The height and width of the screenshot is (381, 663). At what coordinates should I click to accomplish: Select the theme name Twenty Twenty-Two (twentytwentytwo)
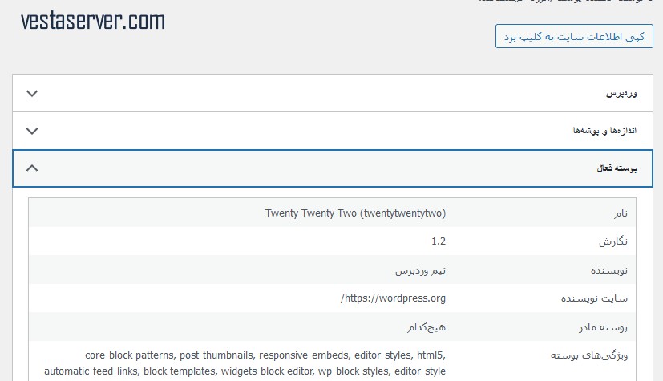[x=355, y=213]
